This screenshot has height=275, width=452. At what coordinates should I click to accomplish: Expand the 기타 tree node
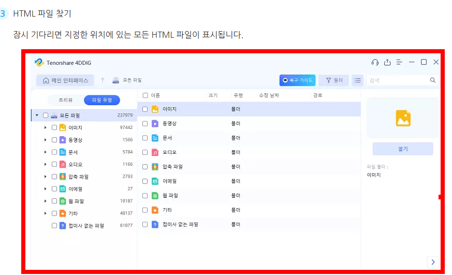click(x=45, y=213)
